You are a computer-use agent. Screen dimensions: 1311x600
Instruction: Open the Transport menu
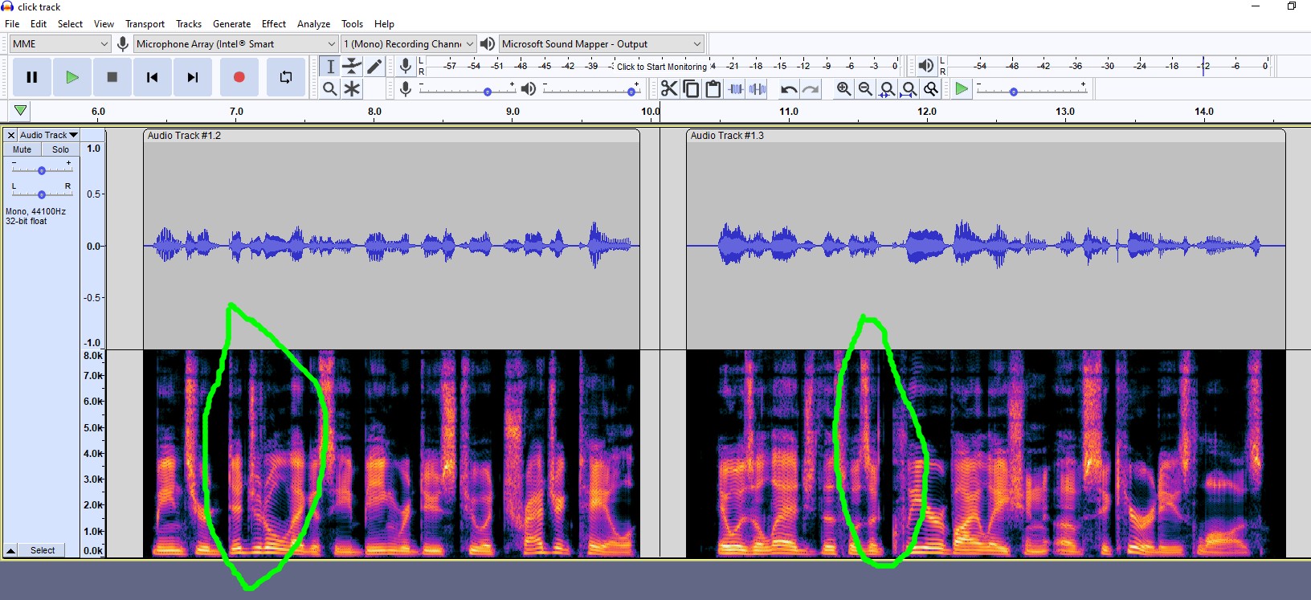(145, 24)
